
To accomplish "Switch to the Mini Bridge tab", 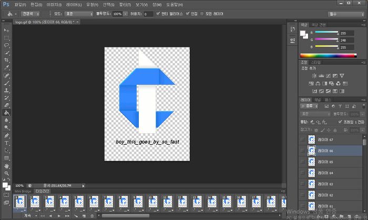I will pyautogui.click(x=23, y=192).
